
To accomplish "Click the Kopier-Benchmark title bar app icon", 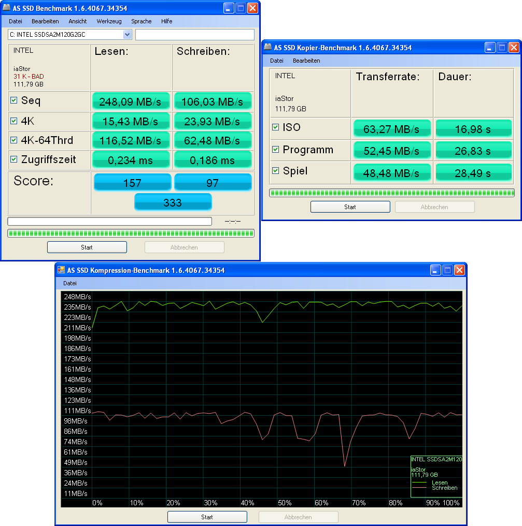I will [x=268, y=48].
